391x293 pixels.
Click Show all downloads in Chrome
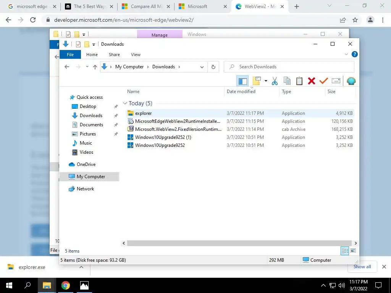click(x=362, y=267)
